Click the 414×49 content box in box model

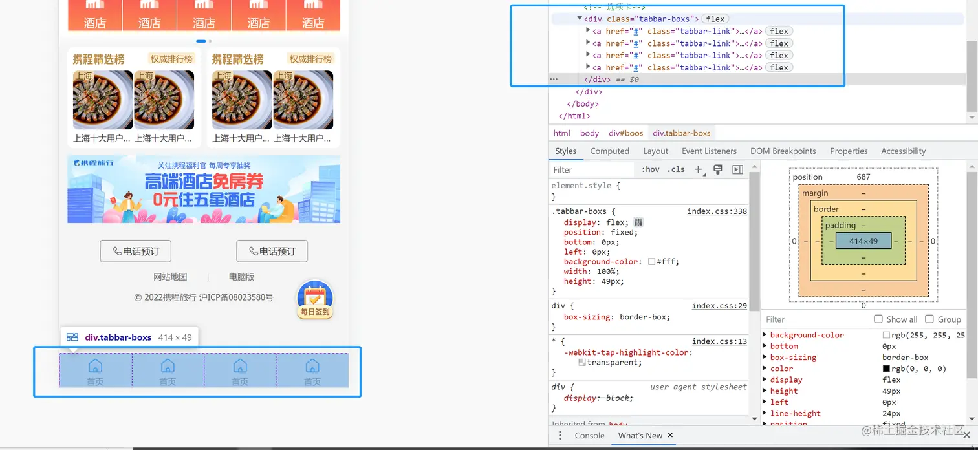(x=864, y=241)
